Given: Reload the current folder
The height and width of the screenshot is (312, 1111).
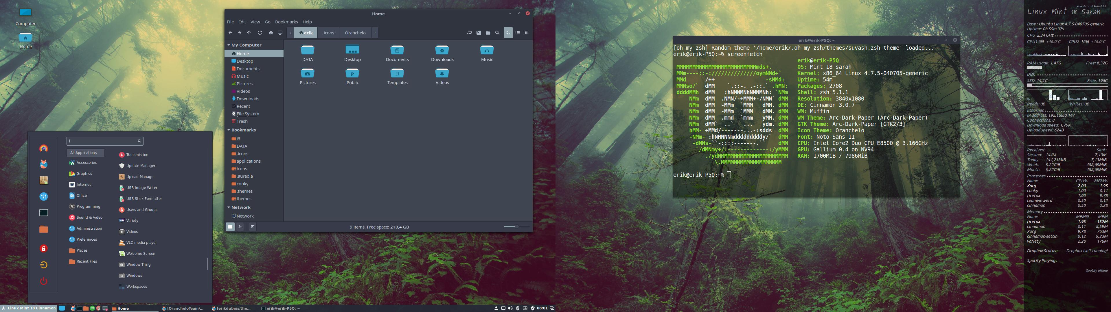Looking at the screenshot, I should pos(260,33).
